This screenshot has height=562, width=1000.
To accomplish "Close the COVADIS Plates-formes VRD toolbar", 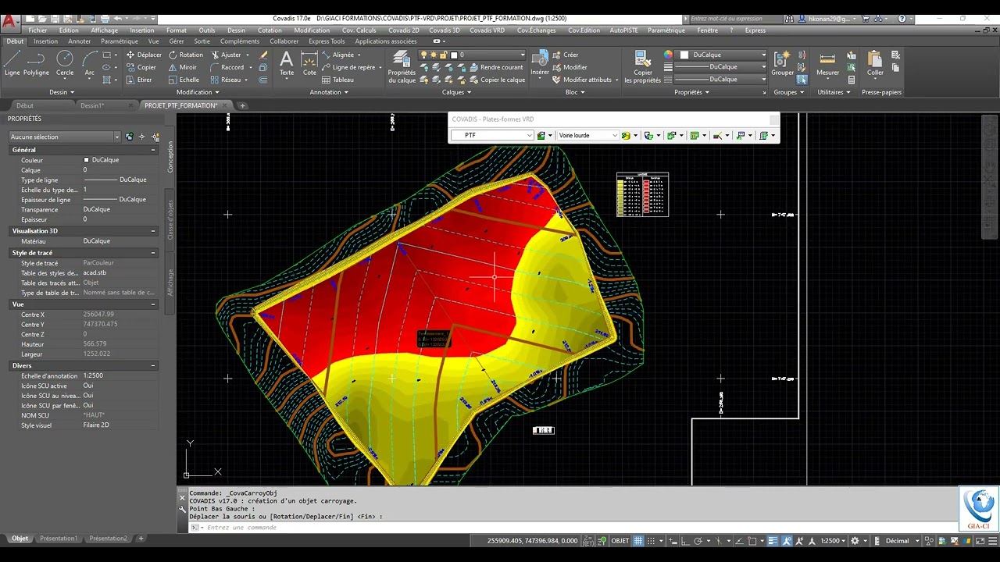I will 773,119.
